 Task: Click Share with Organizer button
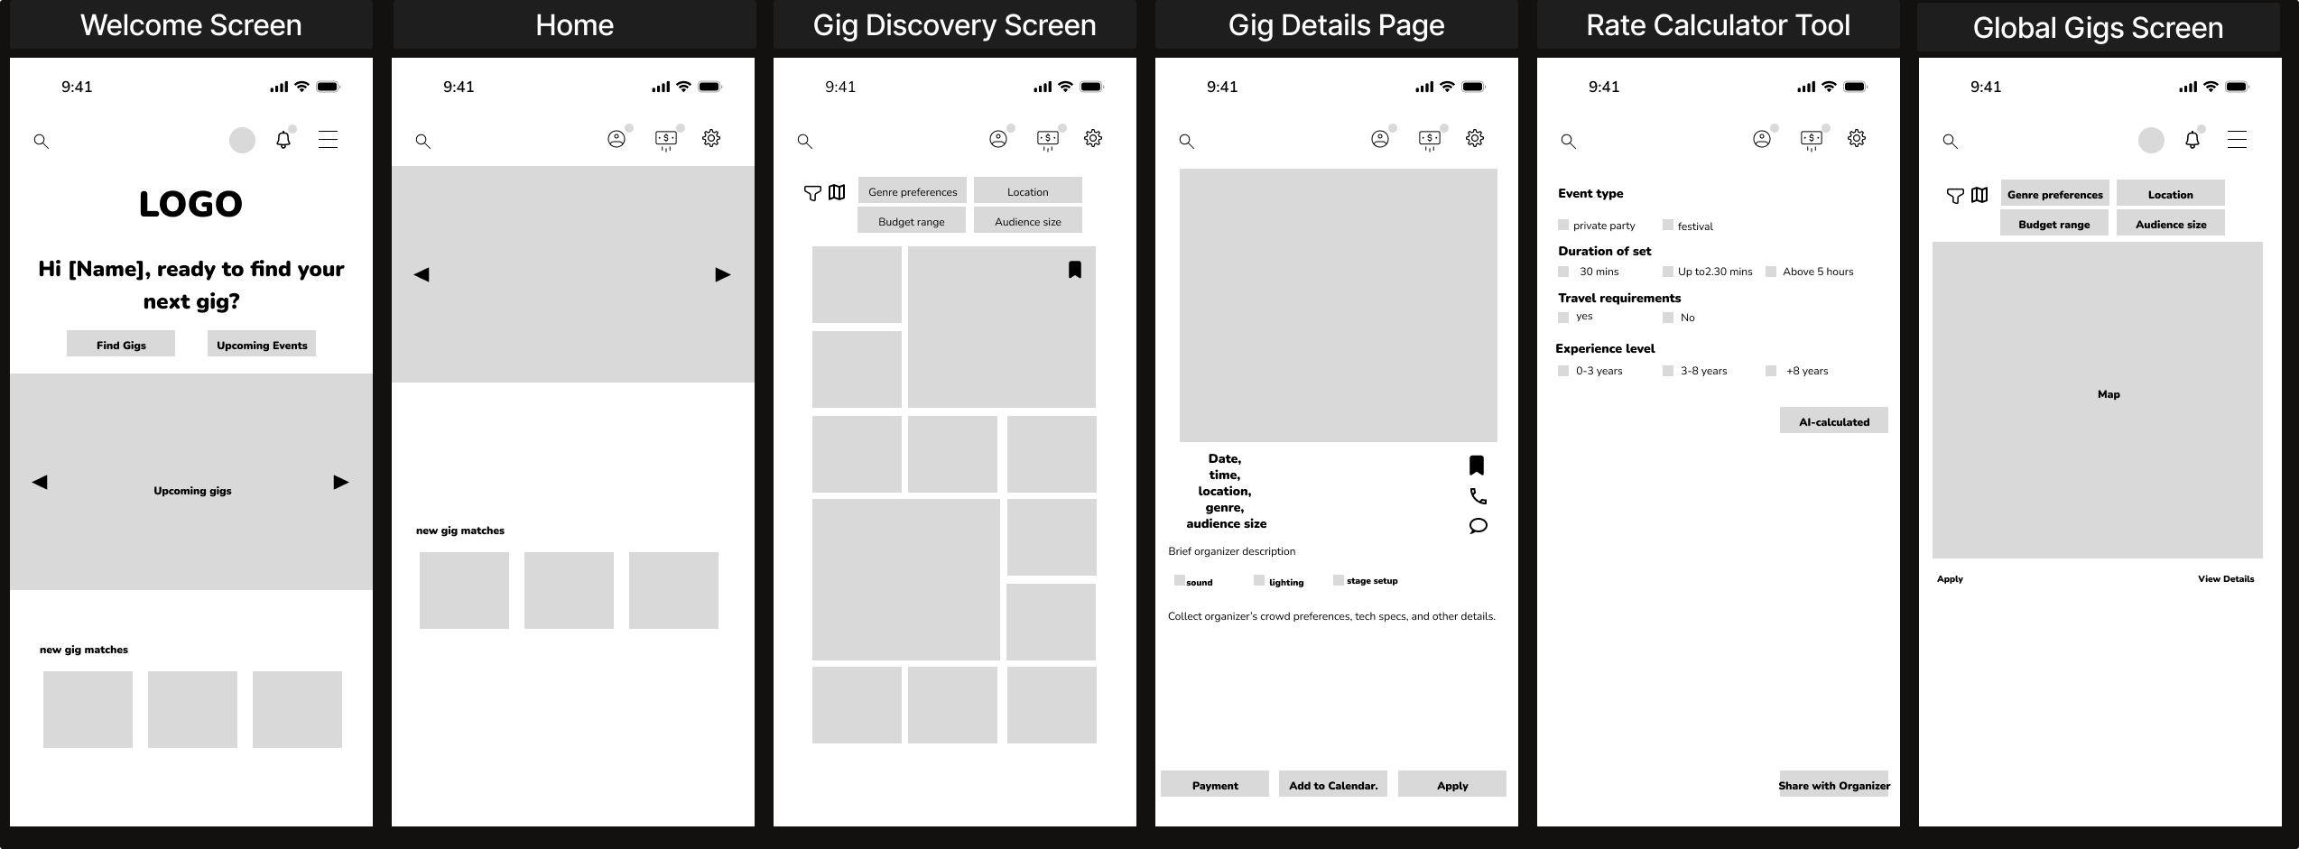1834,784
